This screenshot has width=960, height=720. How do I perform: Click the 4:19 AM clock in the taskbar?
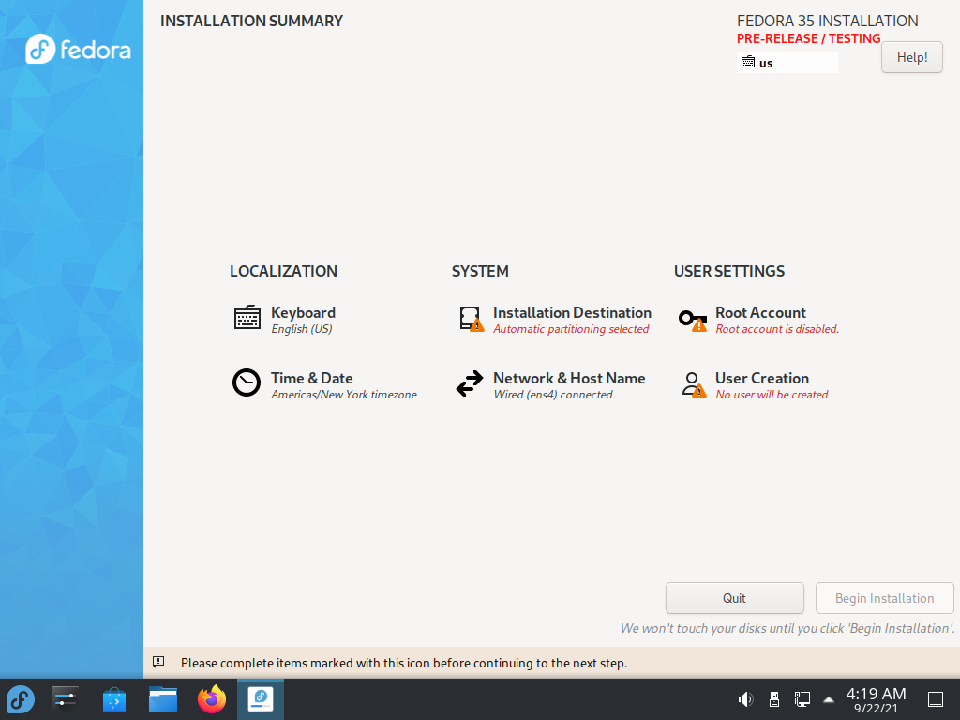(x=876, y=694)
